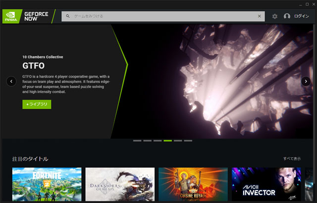Open the Cuisine Royale game tile

[x=193, y=184]
